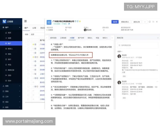Screen dimensions: 160x128
Task: Click the AI insight panel vertical scrollbar
Action: [114, 86]
